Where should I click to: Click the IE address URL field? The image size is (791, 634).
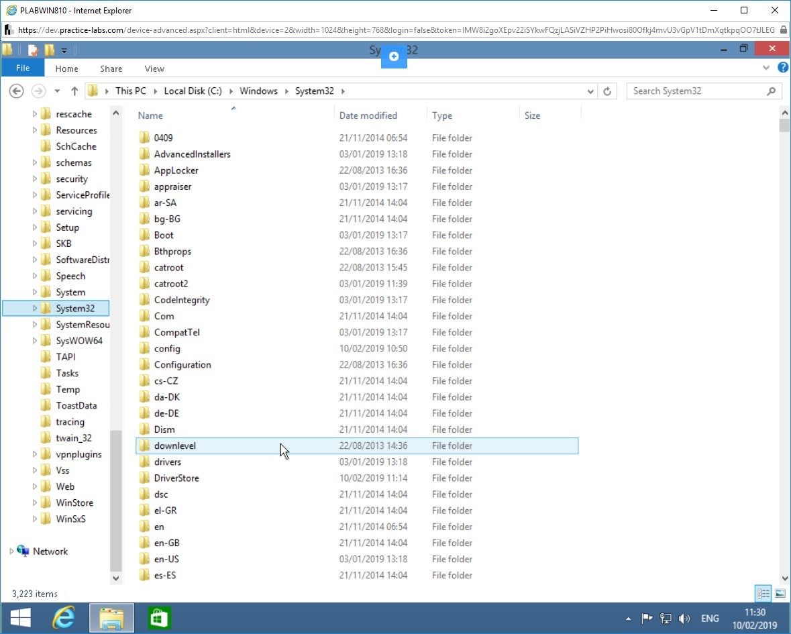coord(397,30)
